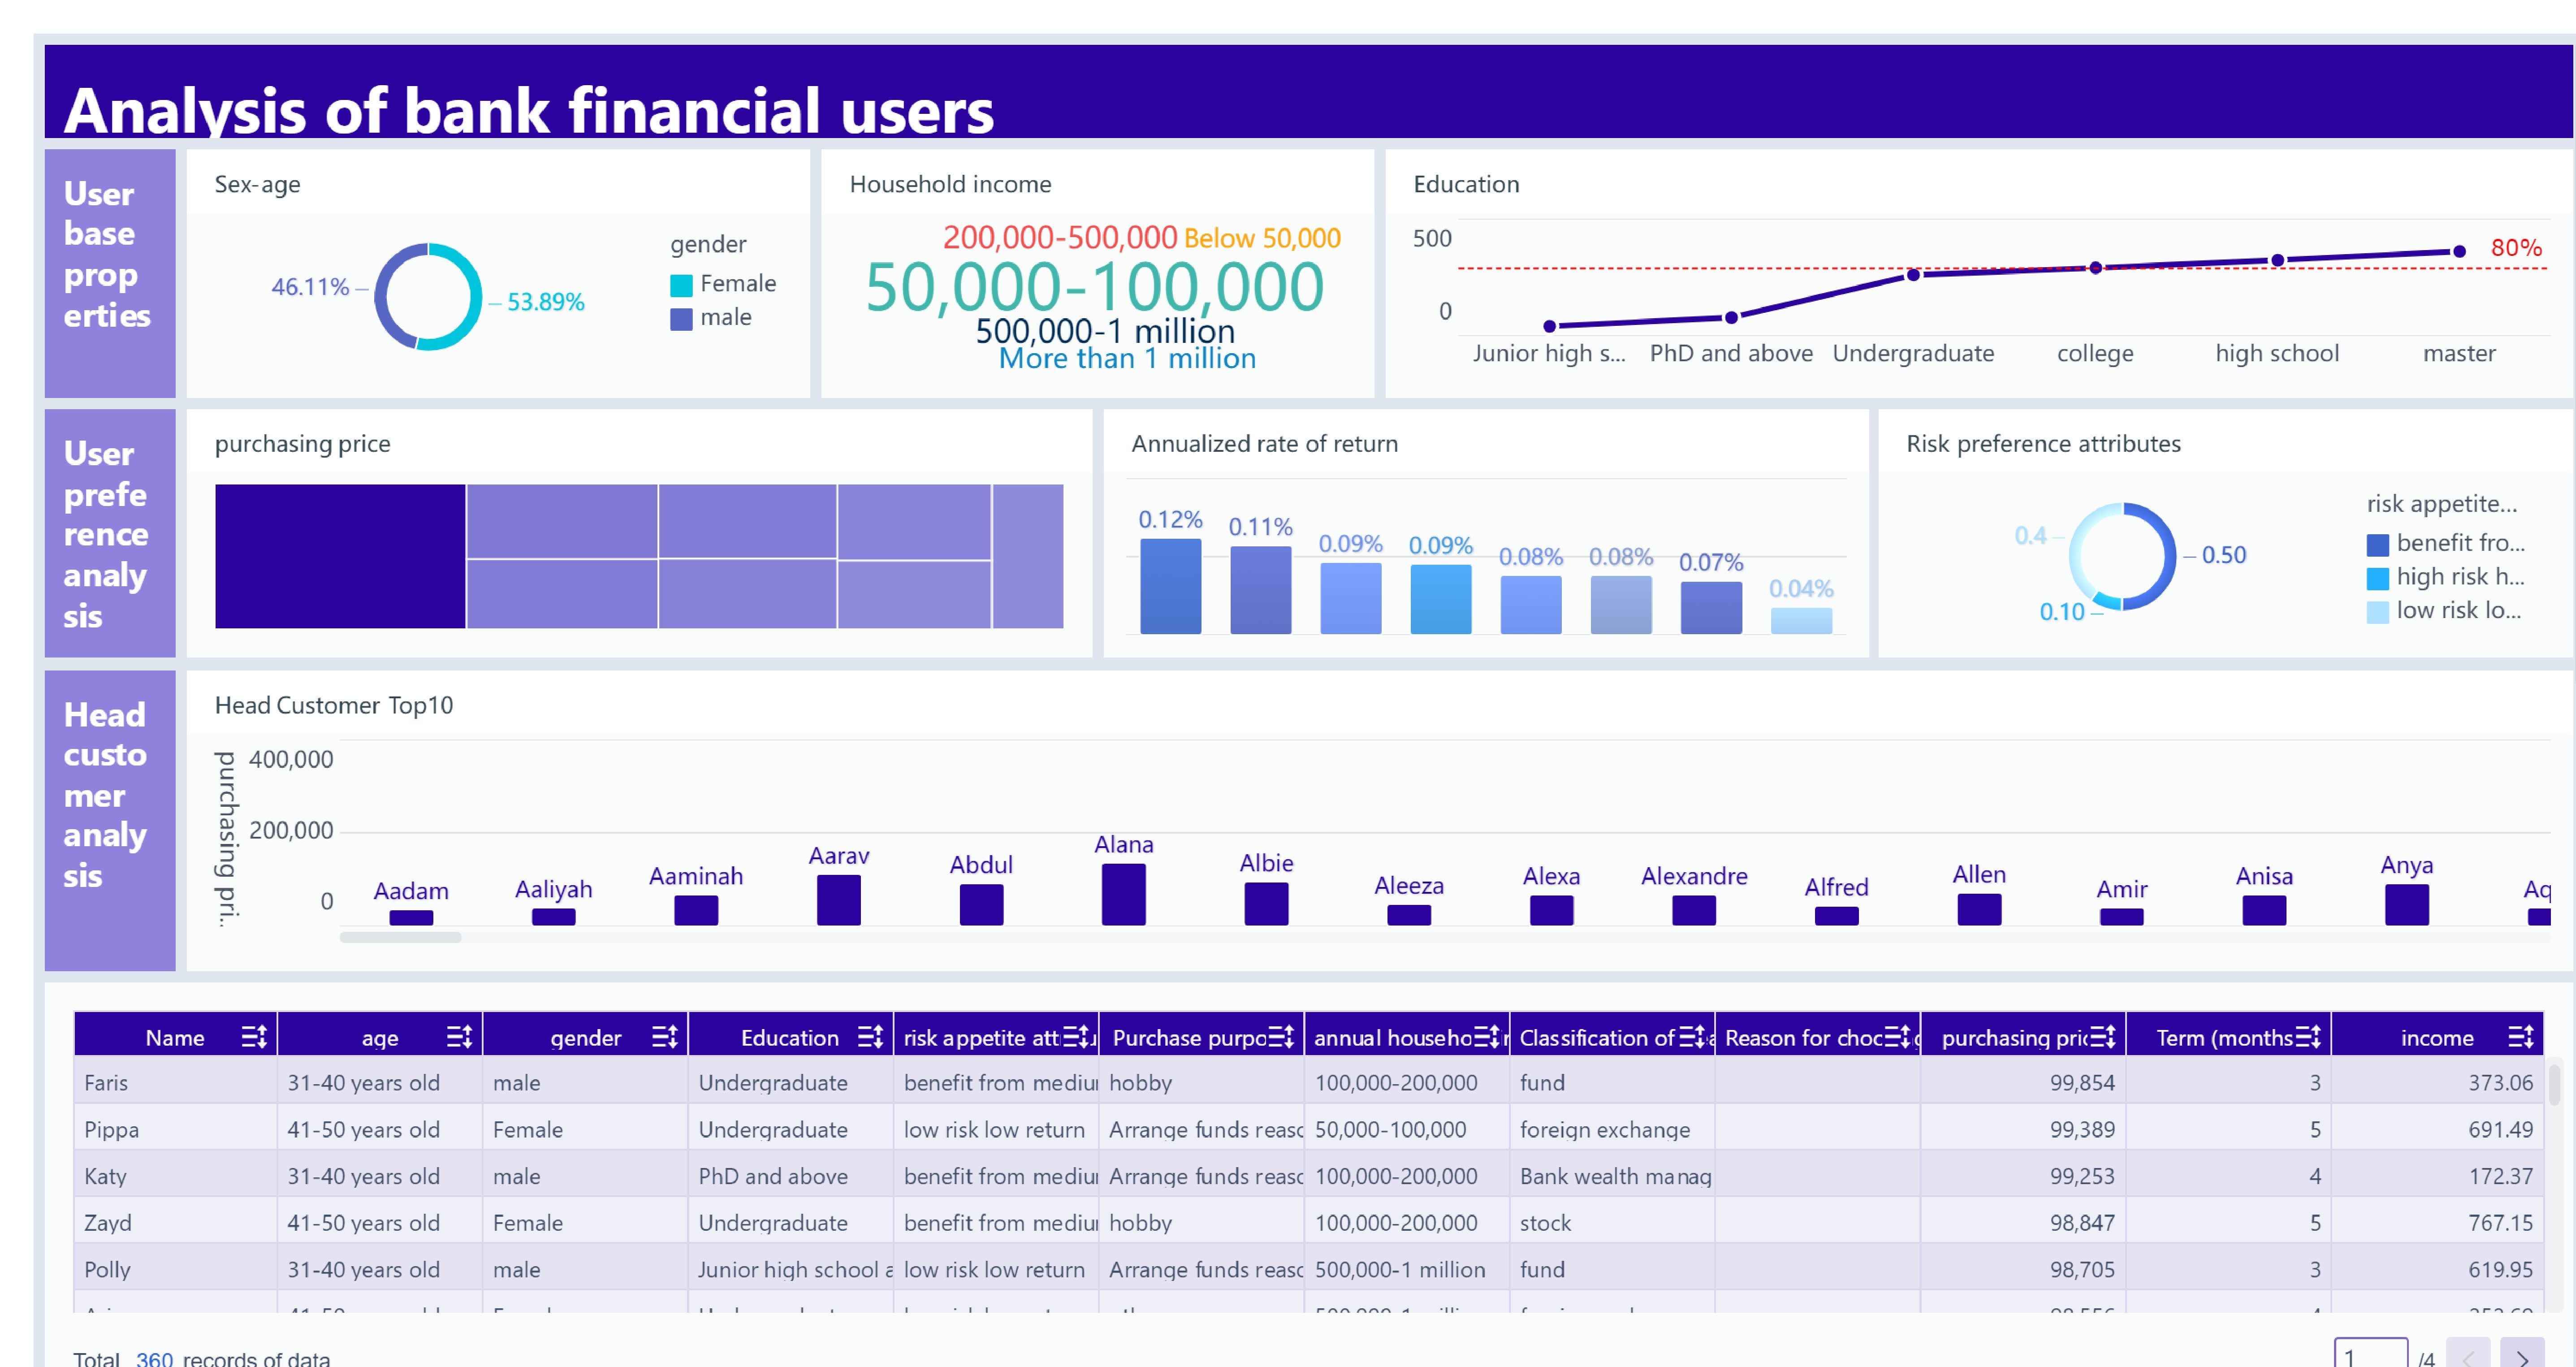Click the gender column sort icon
The height and width of the screenshot is (1367, 2576).
(665, 1037)
